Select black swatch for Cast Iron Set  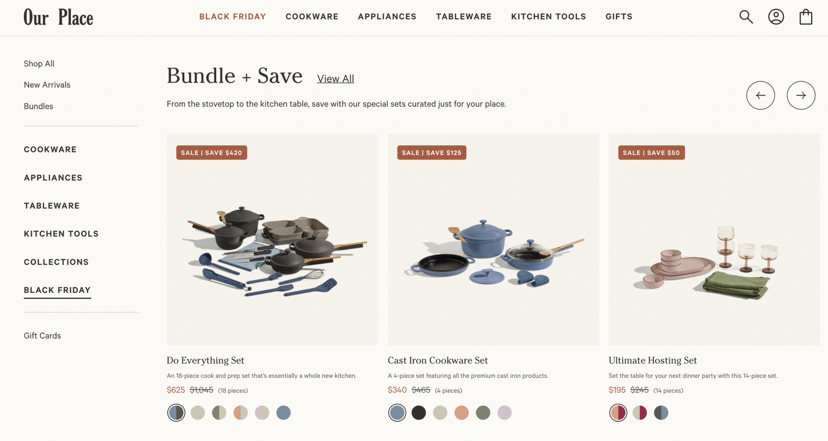click(419, 413)
